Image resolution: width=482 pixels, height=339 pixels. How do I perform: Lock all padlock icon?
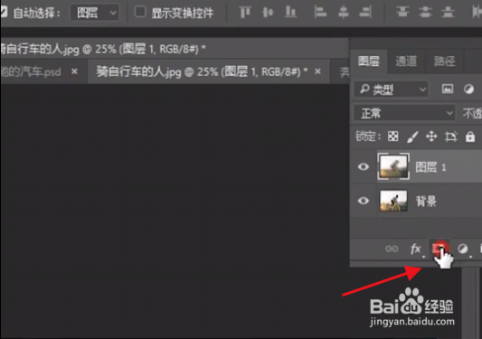(x=470, y=137)
